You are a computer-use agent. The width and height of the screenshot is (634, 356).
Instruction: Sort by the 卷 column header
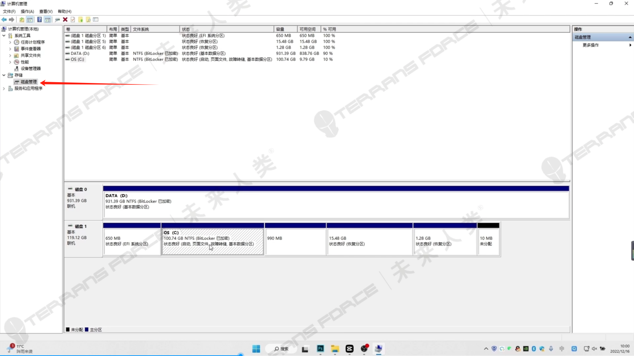(x=86, y=29)
